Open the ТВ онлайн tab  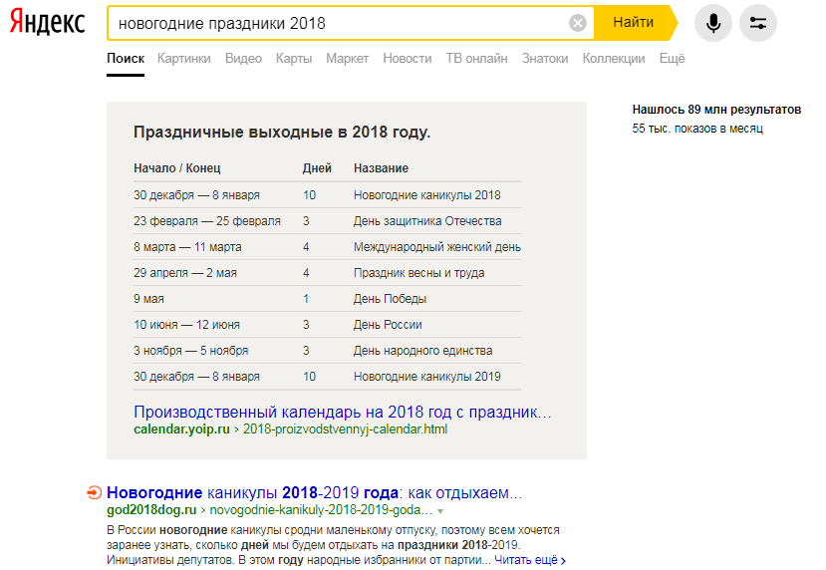(x=476, y=59)
